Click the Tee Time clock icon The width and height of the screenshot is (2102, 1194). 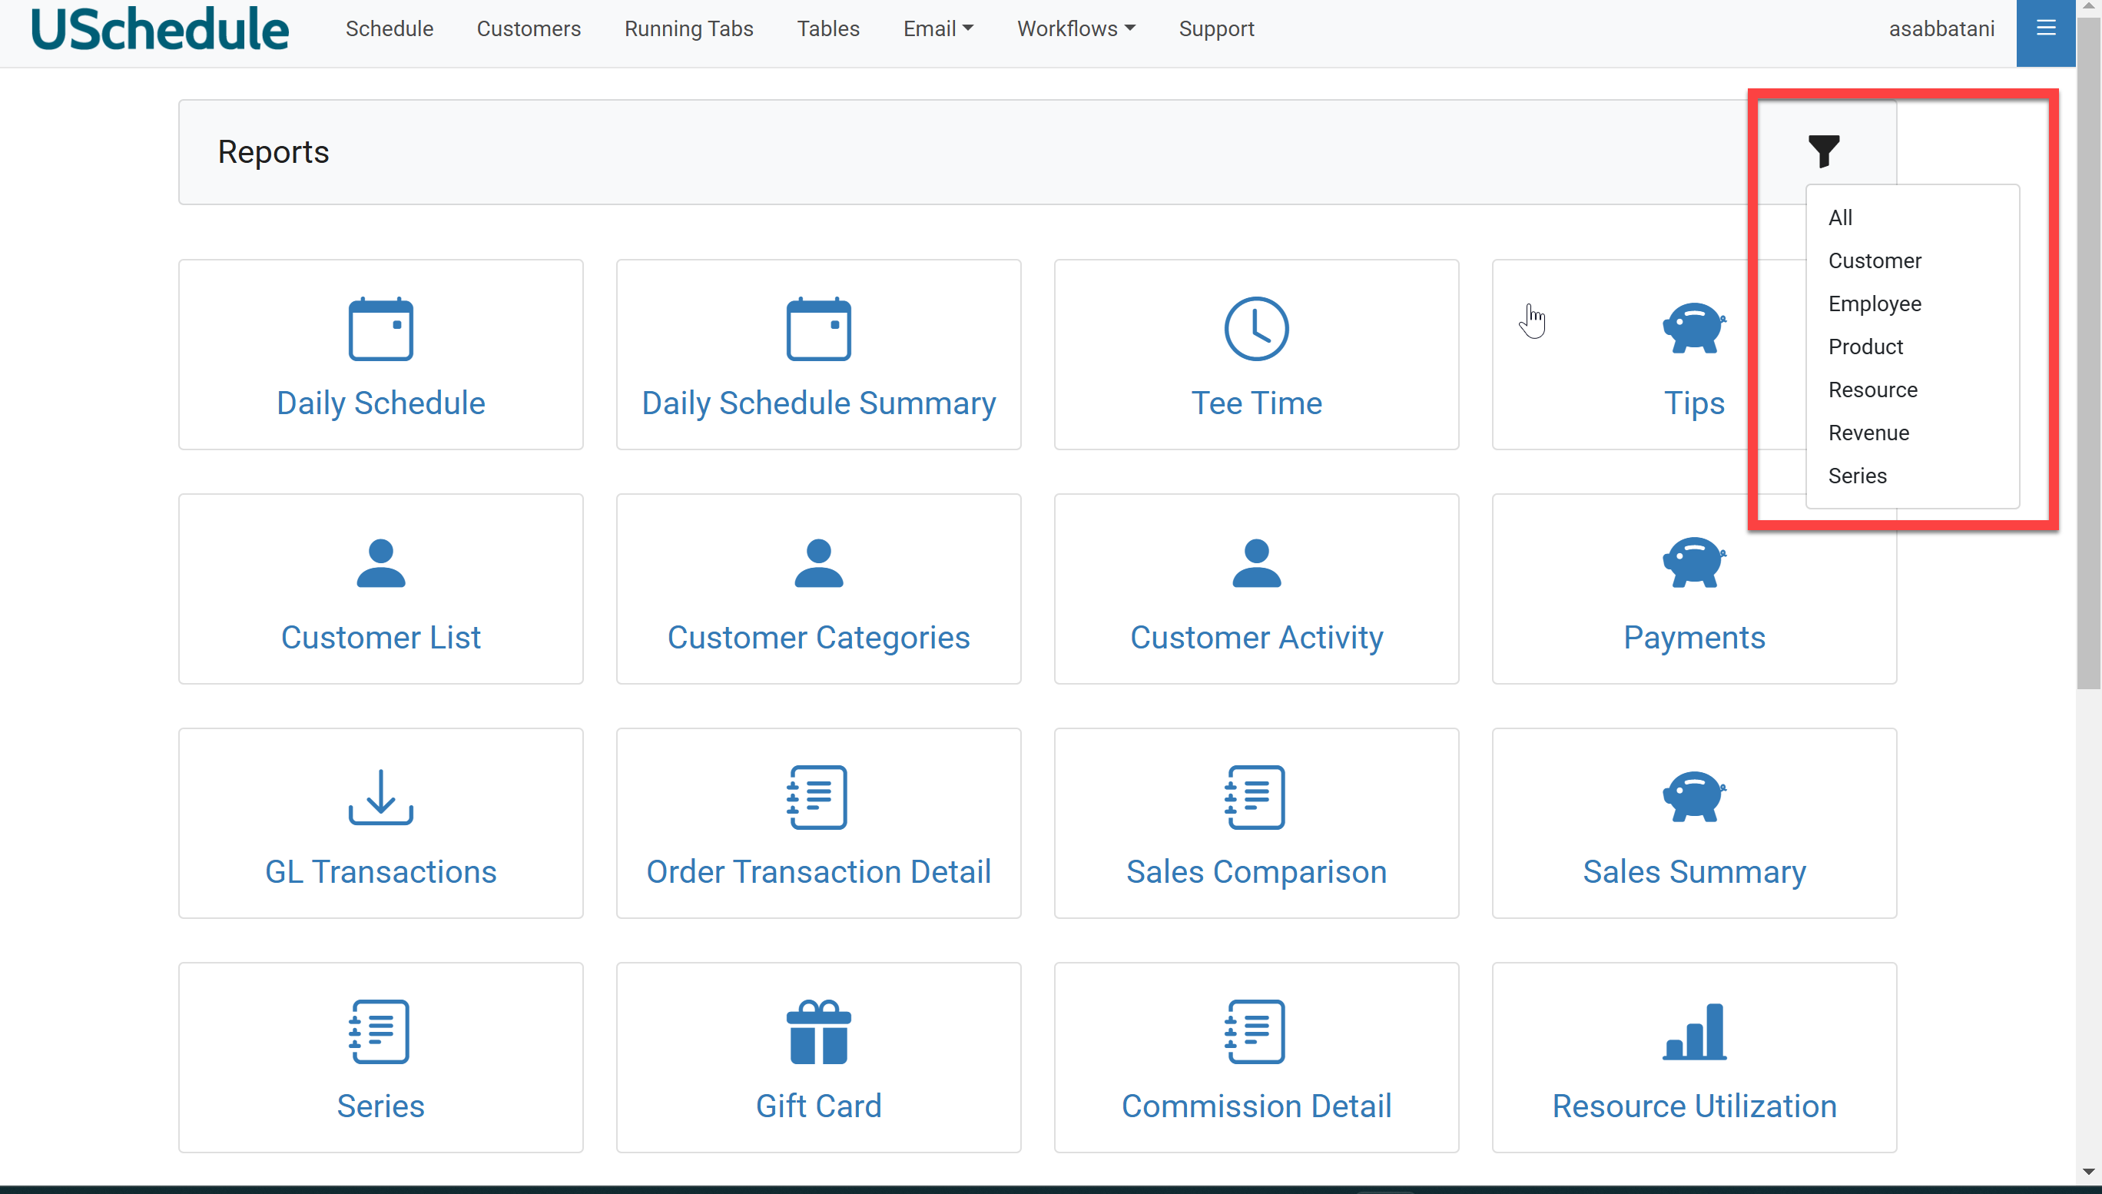[1256, 329]
